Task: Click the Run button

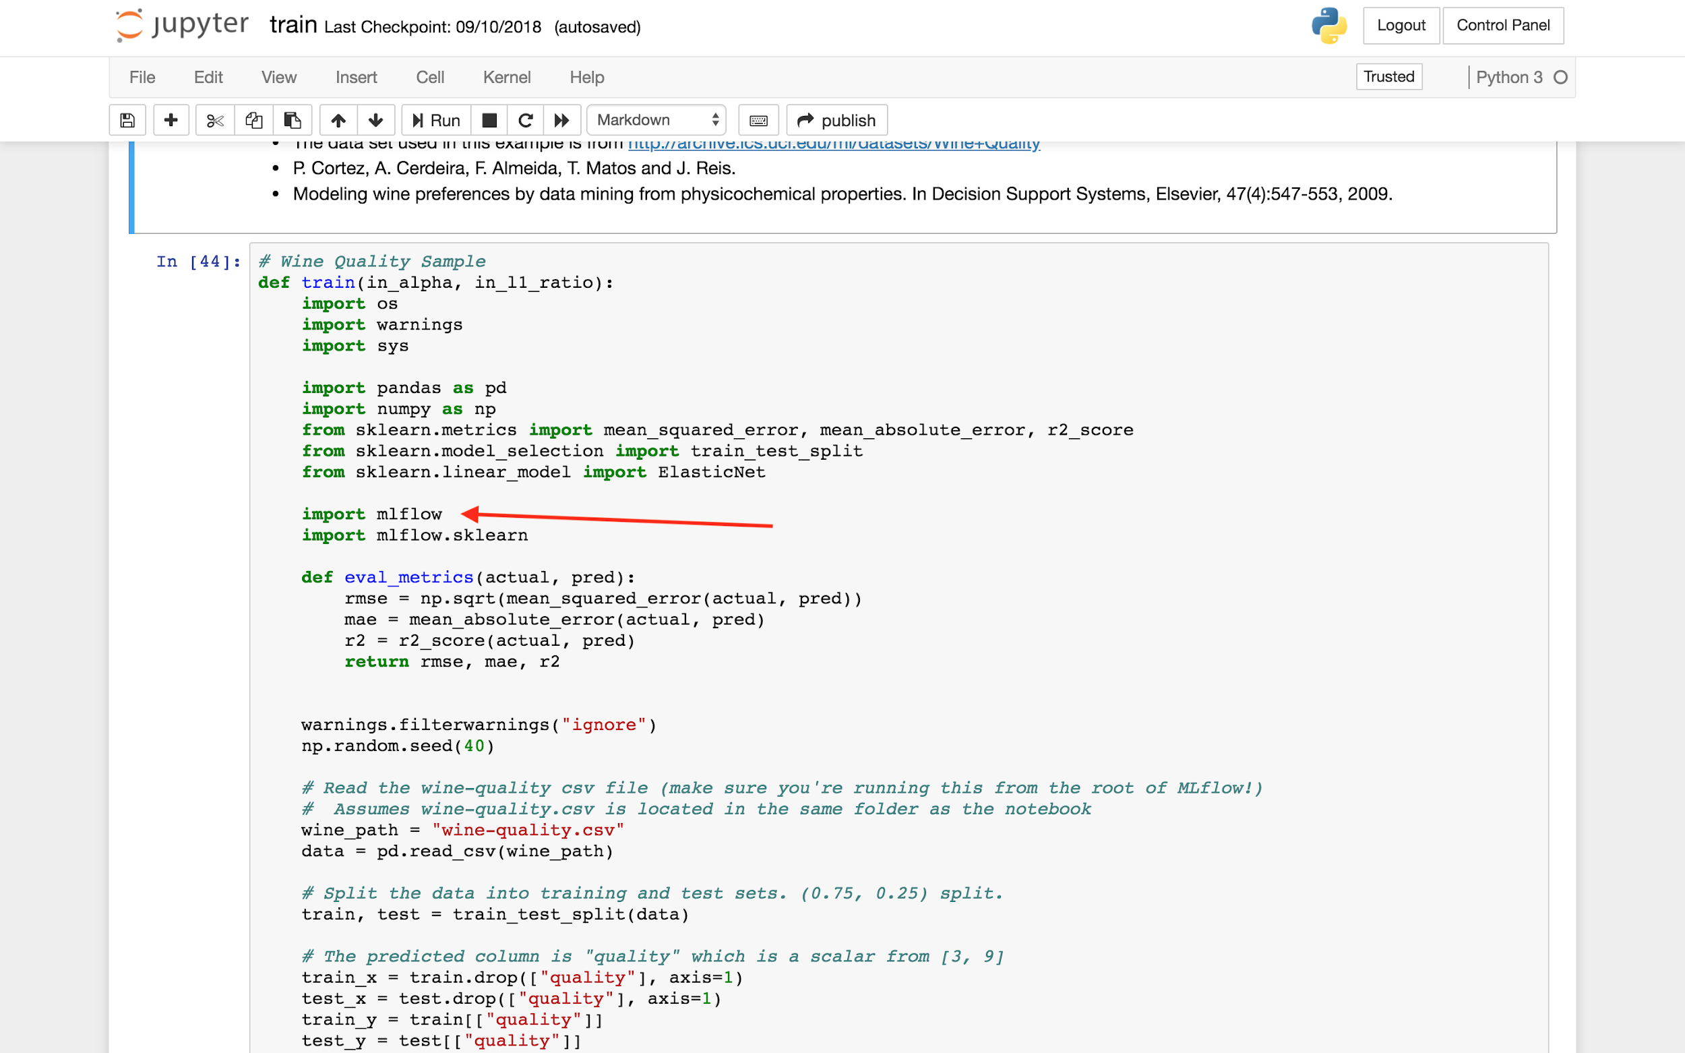Action: 437,121
